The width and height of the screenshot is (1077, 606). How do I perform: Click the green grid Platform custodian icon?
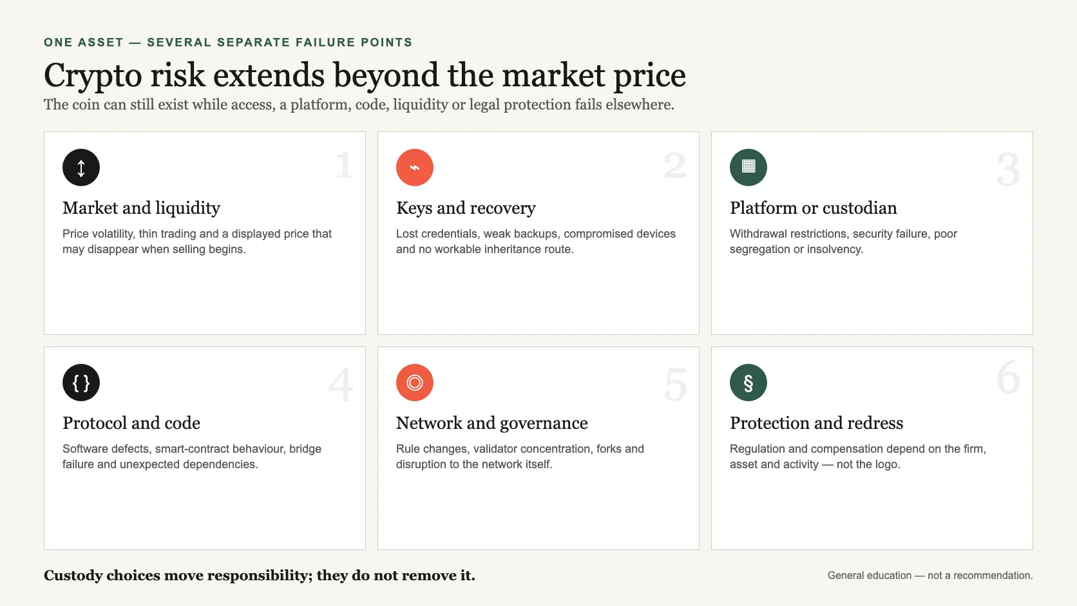tap(748, 167)
